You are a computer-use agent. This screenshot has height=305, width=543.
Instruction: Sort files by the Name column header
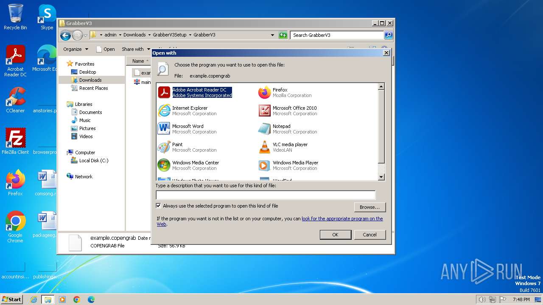(x=138, y=61)
